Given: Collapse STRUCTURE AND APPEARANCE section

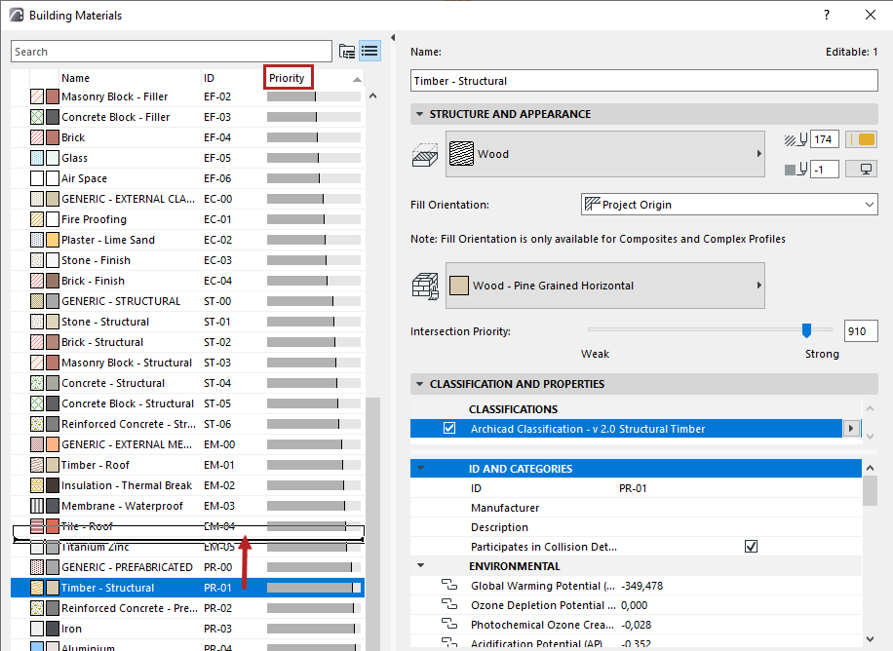Looking at the screenshot, I should click(420, 114).
